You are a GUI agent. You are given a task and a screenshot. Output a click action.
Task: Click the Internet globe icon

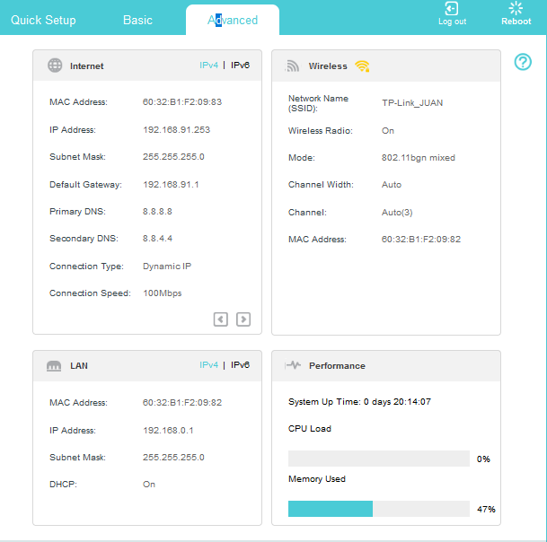pyautogui.click(x=55, y=66)
